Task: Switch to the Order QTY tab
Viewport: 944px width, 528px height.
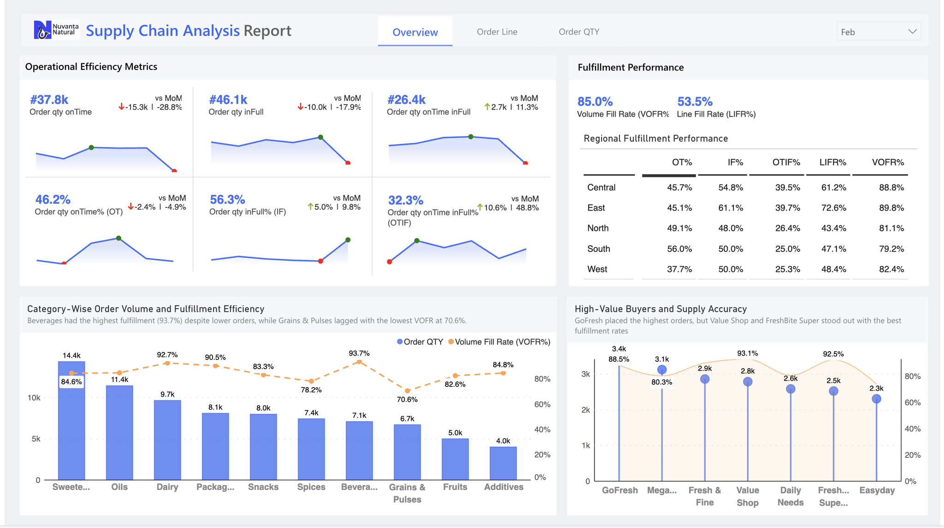Action: pos(578,32)
